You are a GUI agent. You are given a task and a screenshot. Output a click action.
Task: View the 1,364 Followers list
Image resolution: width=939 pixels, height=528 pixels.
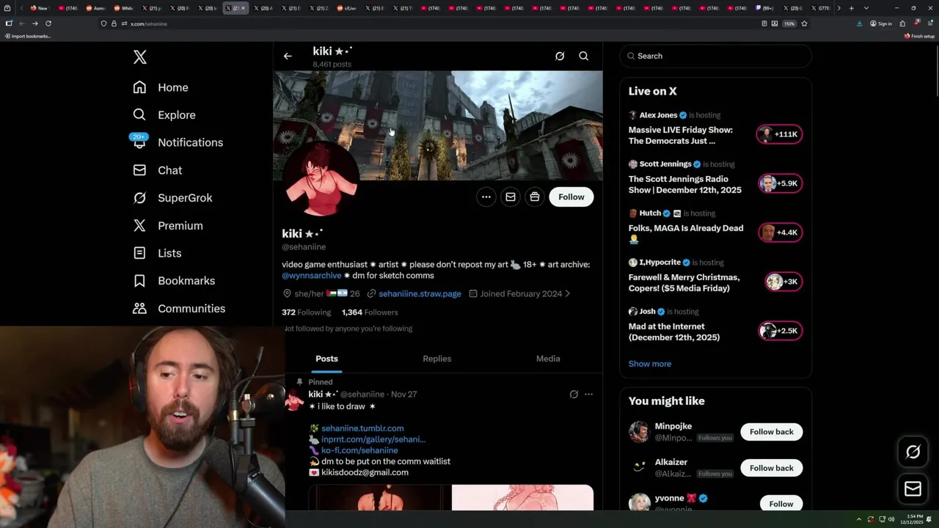click(x=370, y=312)
